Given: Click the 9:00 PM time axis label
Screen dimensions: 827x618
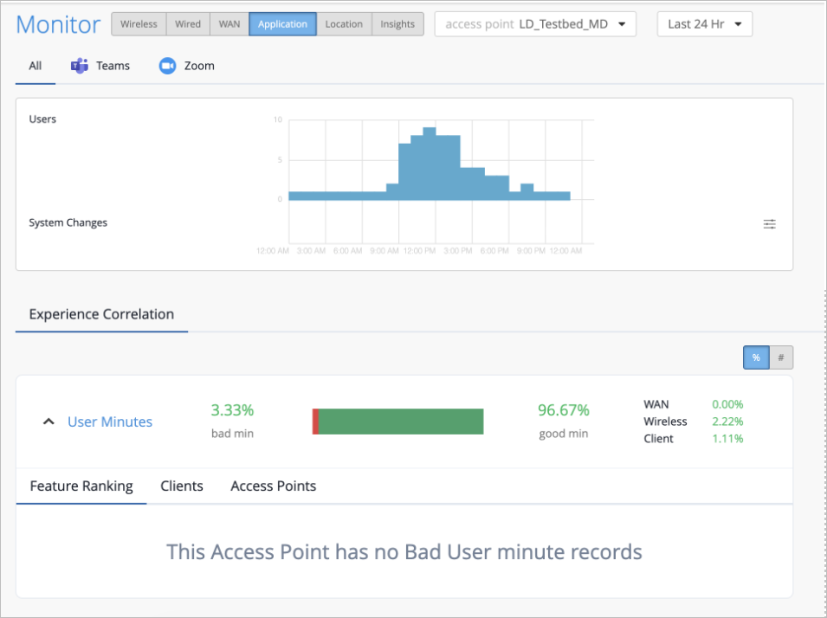Looking at the screenshot, I should pyautogui.click(x=531, y=251).
